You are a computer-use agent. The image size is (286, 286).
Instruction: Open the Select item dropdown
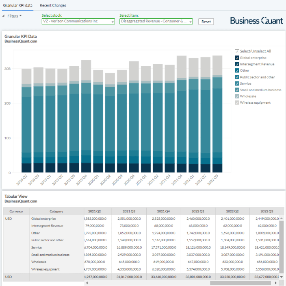tap(156, 22)
